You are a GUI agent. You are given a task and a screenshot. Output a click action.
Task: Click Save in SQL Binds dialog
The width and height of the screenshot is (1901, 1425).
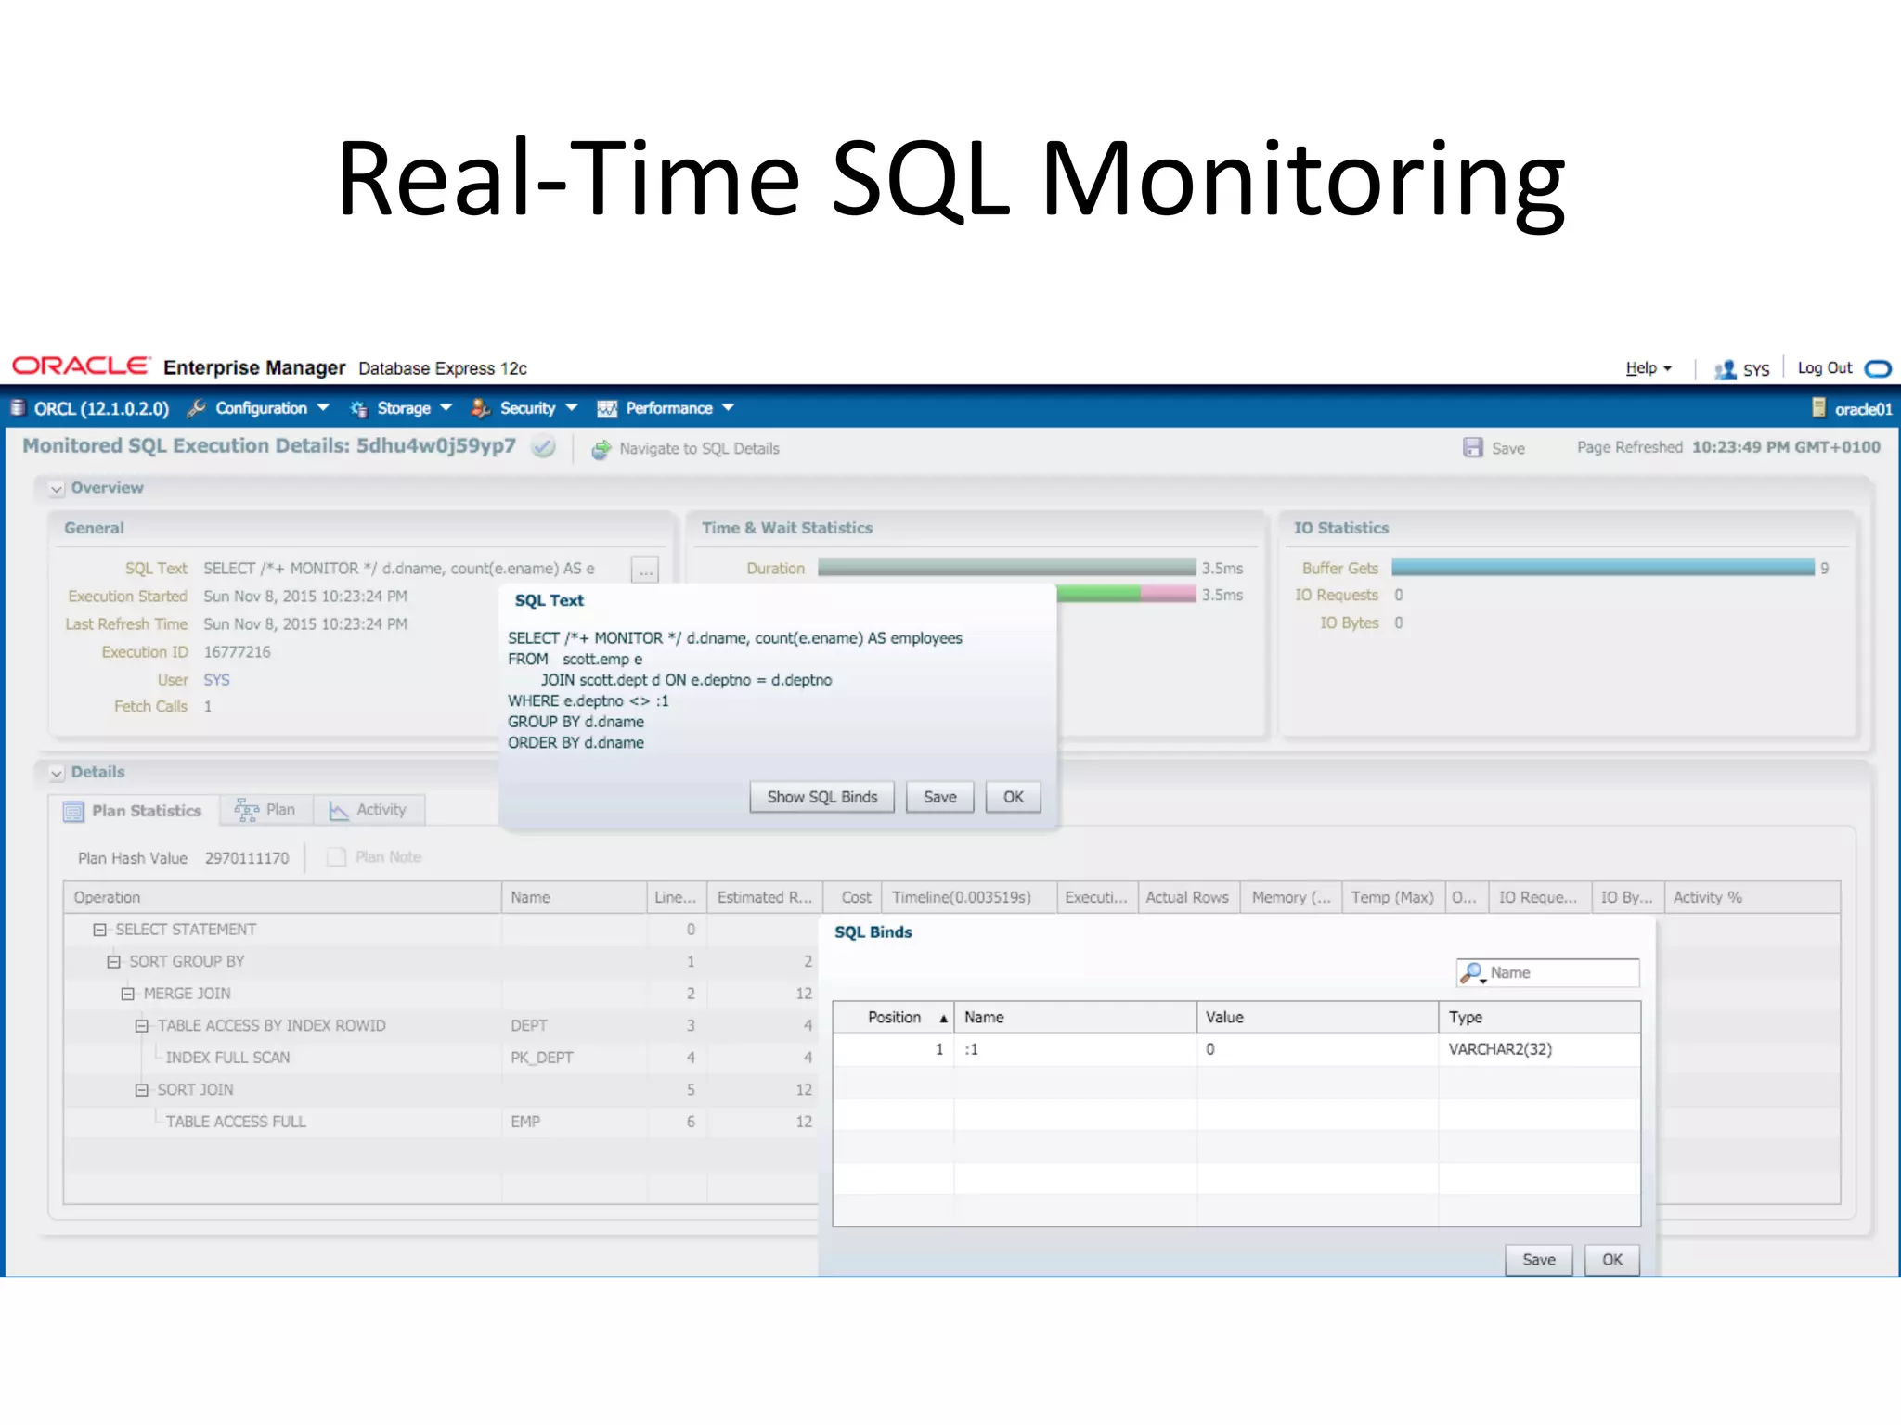point(1538,1260)
